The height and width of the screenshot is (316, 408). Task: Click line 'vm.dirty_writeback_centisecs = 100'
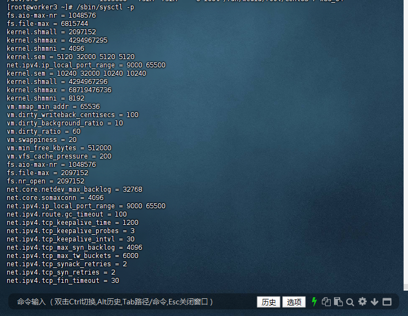click(72, 115)
